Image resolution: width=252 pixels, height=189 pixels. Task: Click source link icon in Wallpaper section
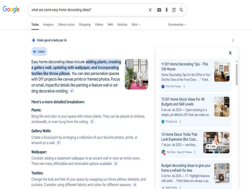coord(116,164)
